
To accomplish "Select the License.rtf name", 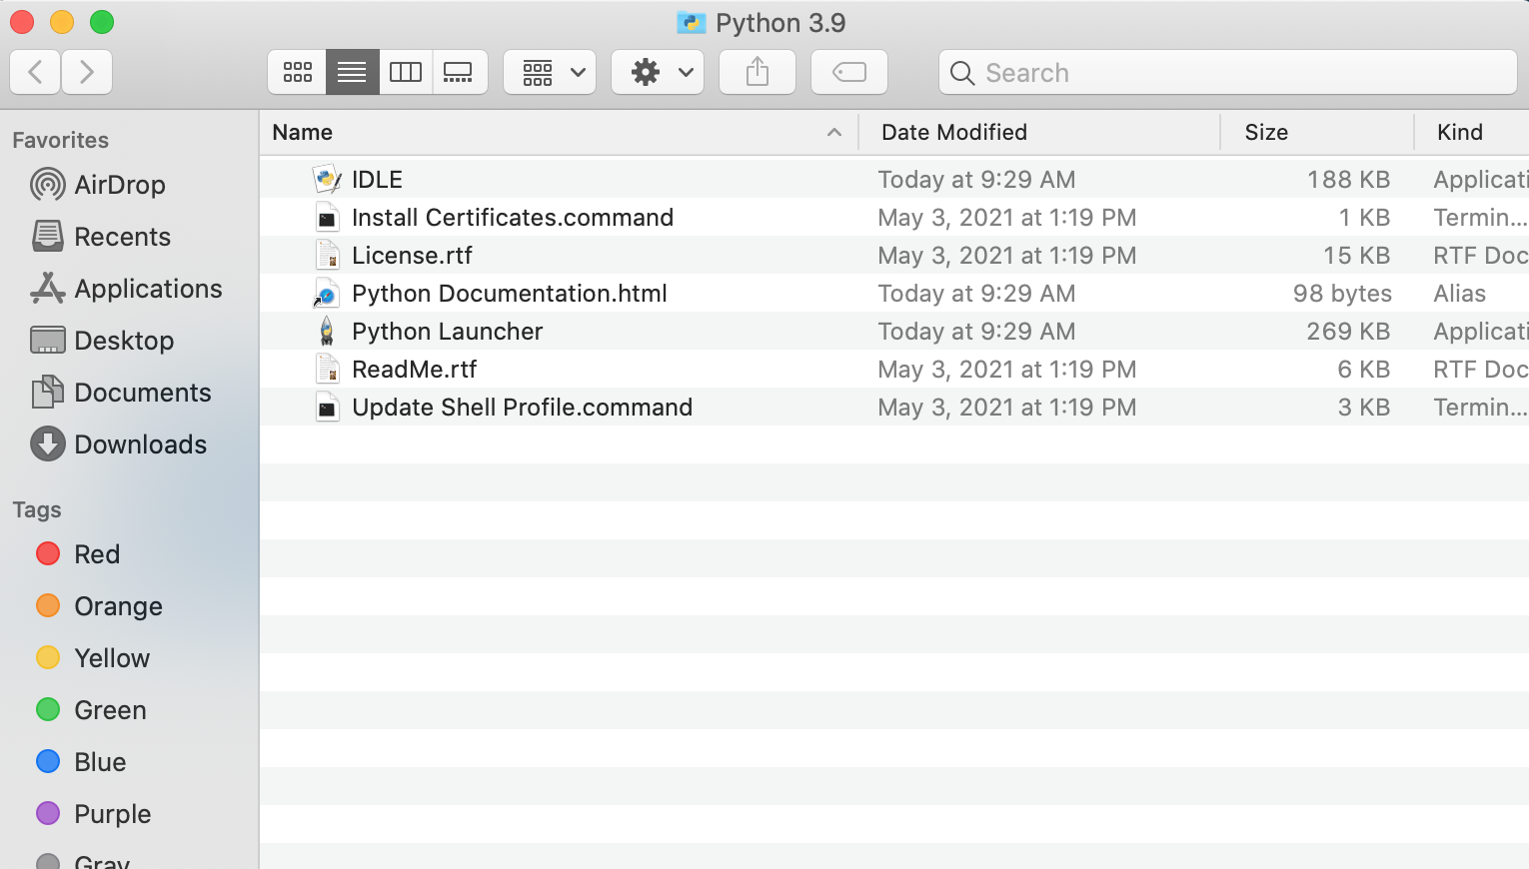I will coord(412,256).
